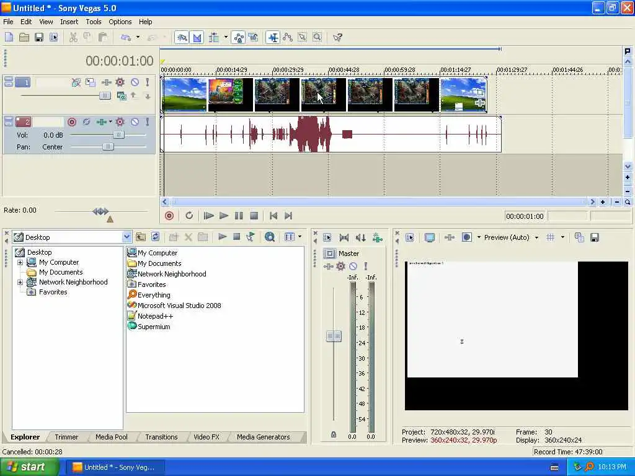The width and height of the screenshot is (635, 476).
Task: Select the Normal Edit tool
Action: (273, 38)
